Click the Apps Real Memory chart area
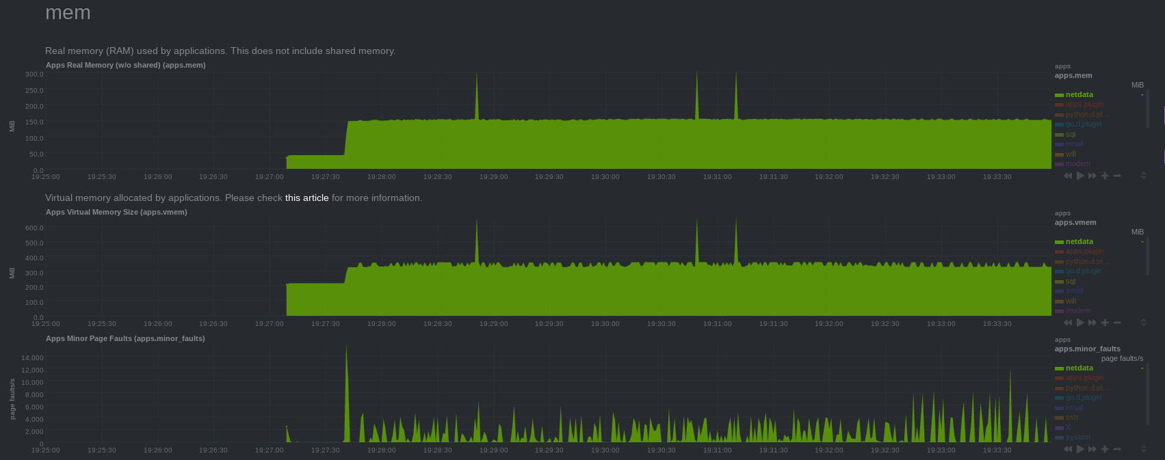The image size is (1165, 460). click(548, 121)
